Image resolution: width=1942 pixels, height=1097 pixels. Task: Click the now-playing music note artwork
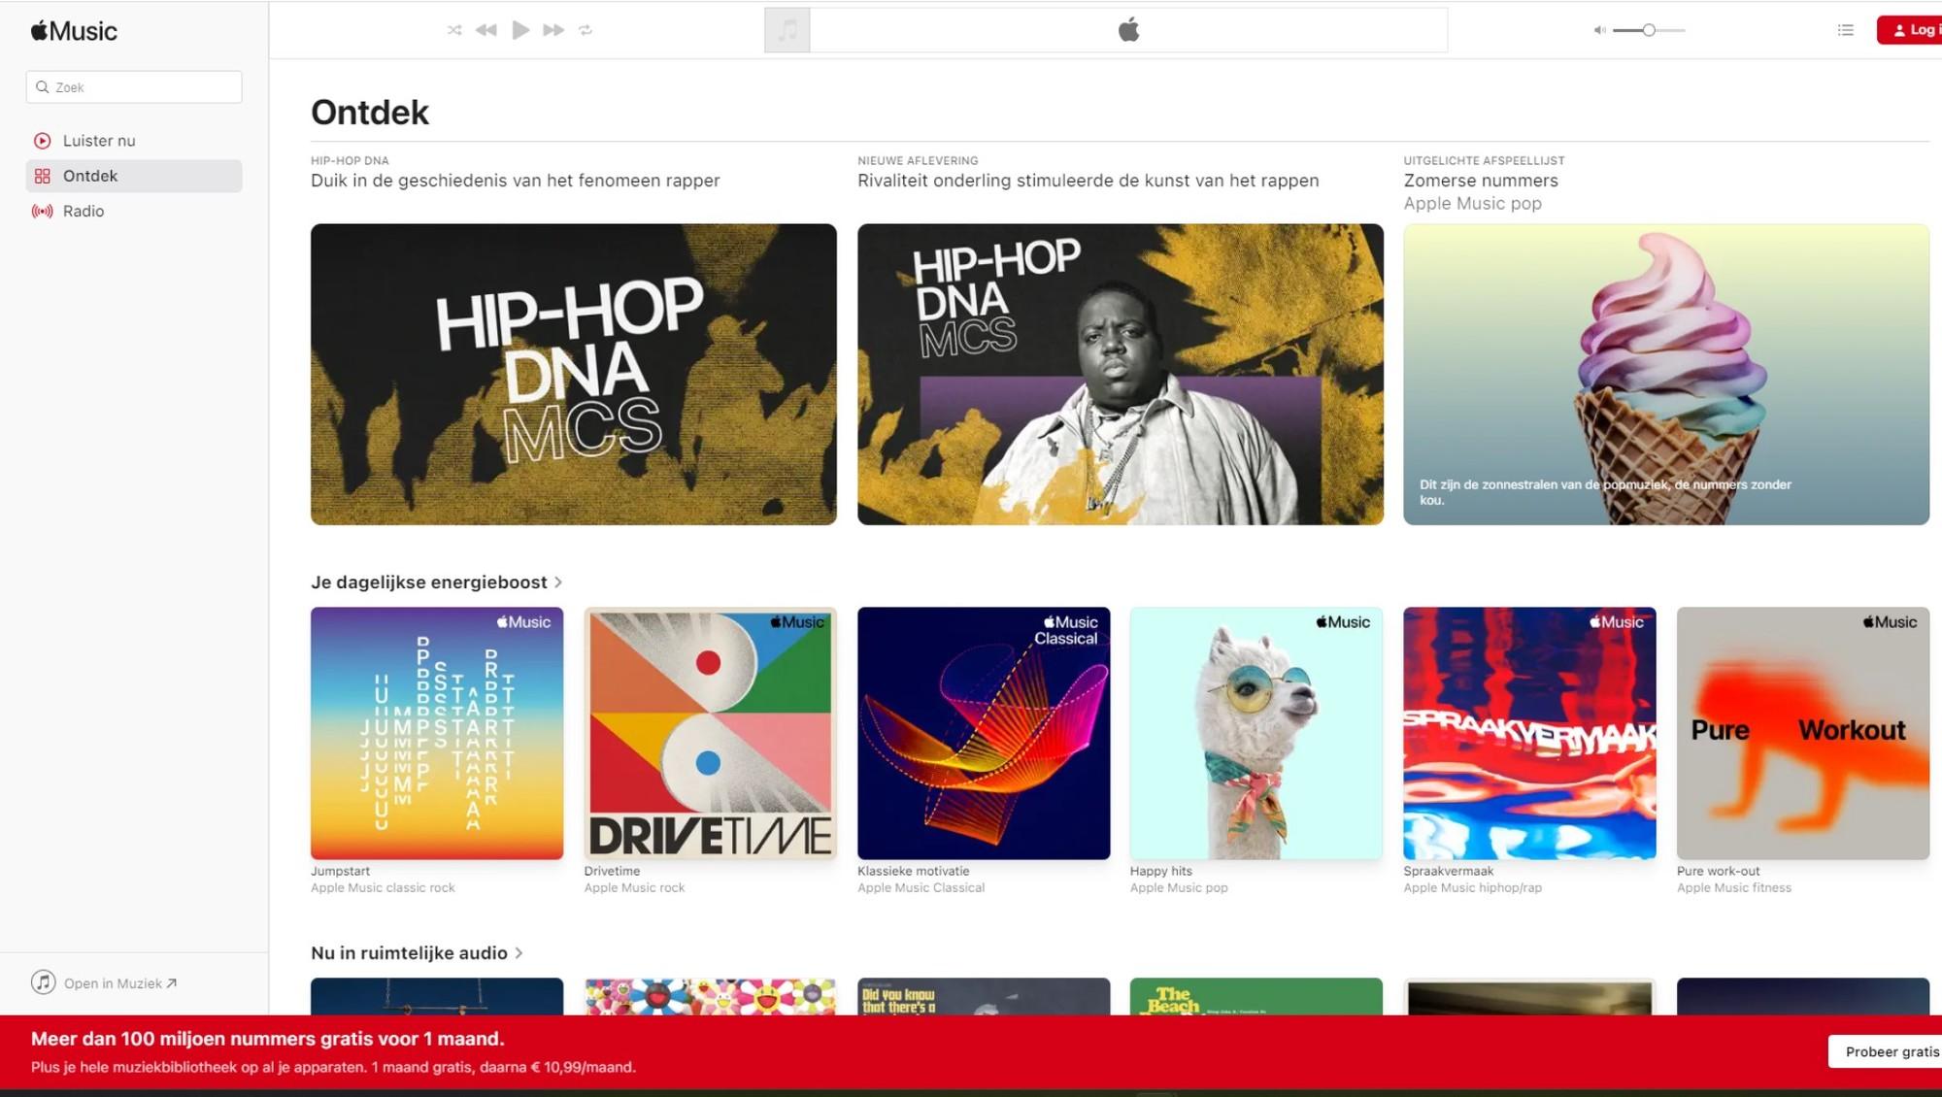coord(787,30)
